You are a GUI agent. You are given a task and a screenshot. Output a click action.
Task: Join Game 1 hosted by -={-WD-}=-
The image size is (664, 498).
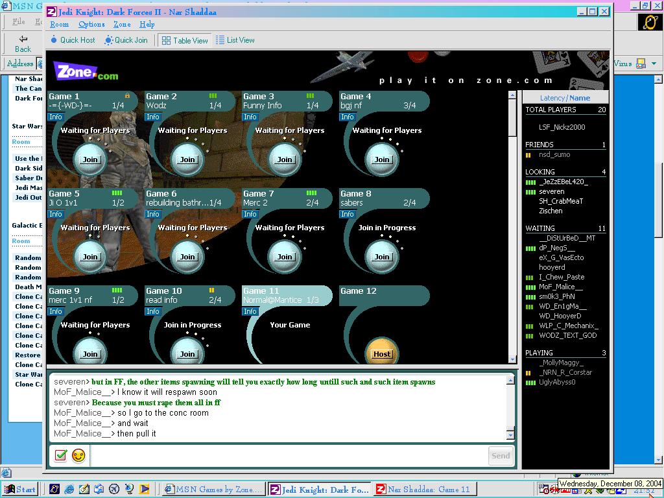point(89,160)
